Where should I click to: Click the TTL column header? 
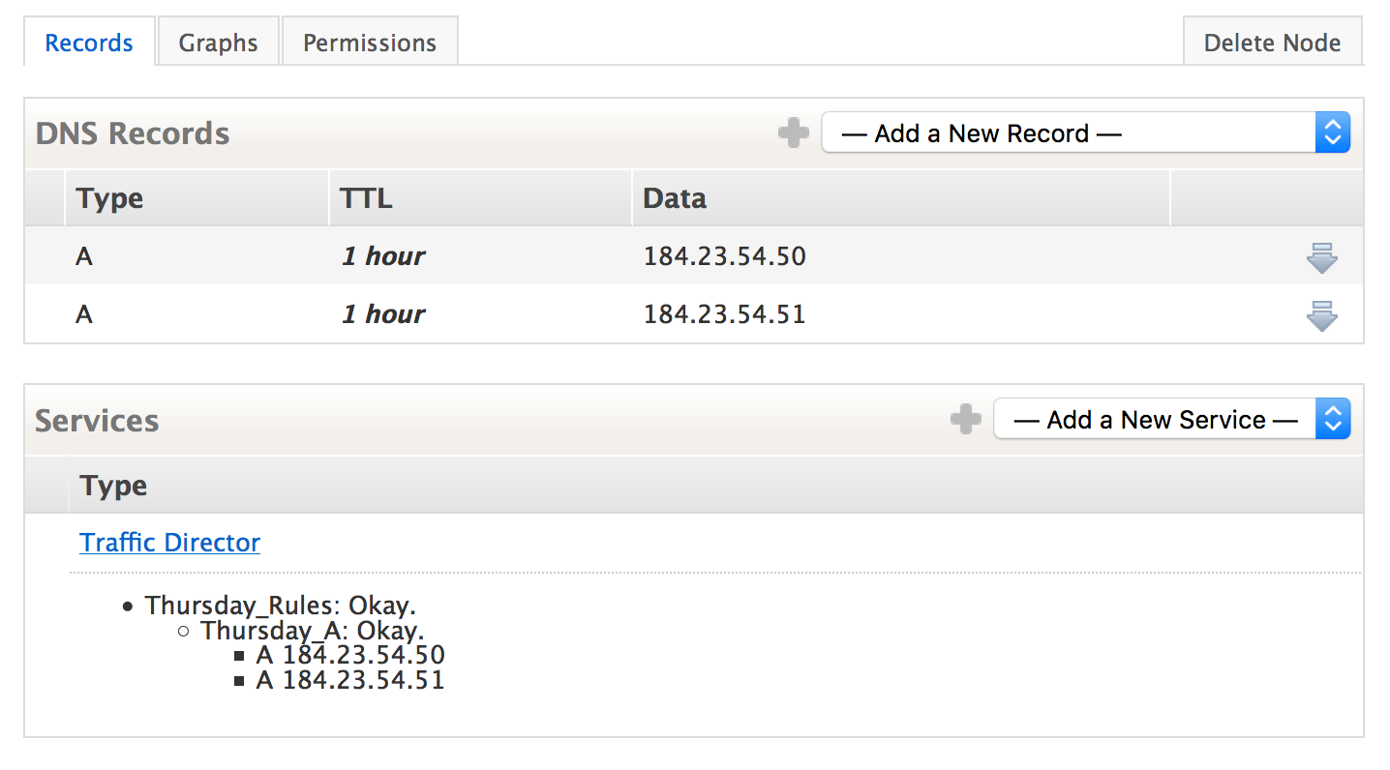pos(367,198)
